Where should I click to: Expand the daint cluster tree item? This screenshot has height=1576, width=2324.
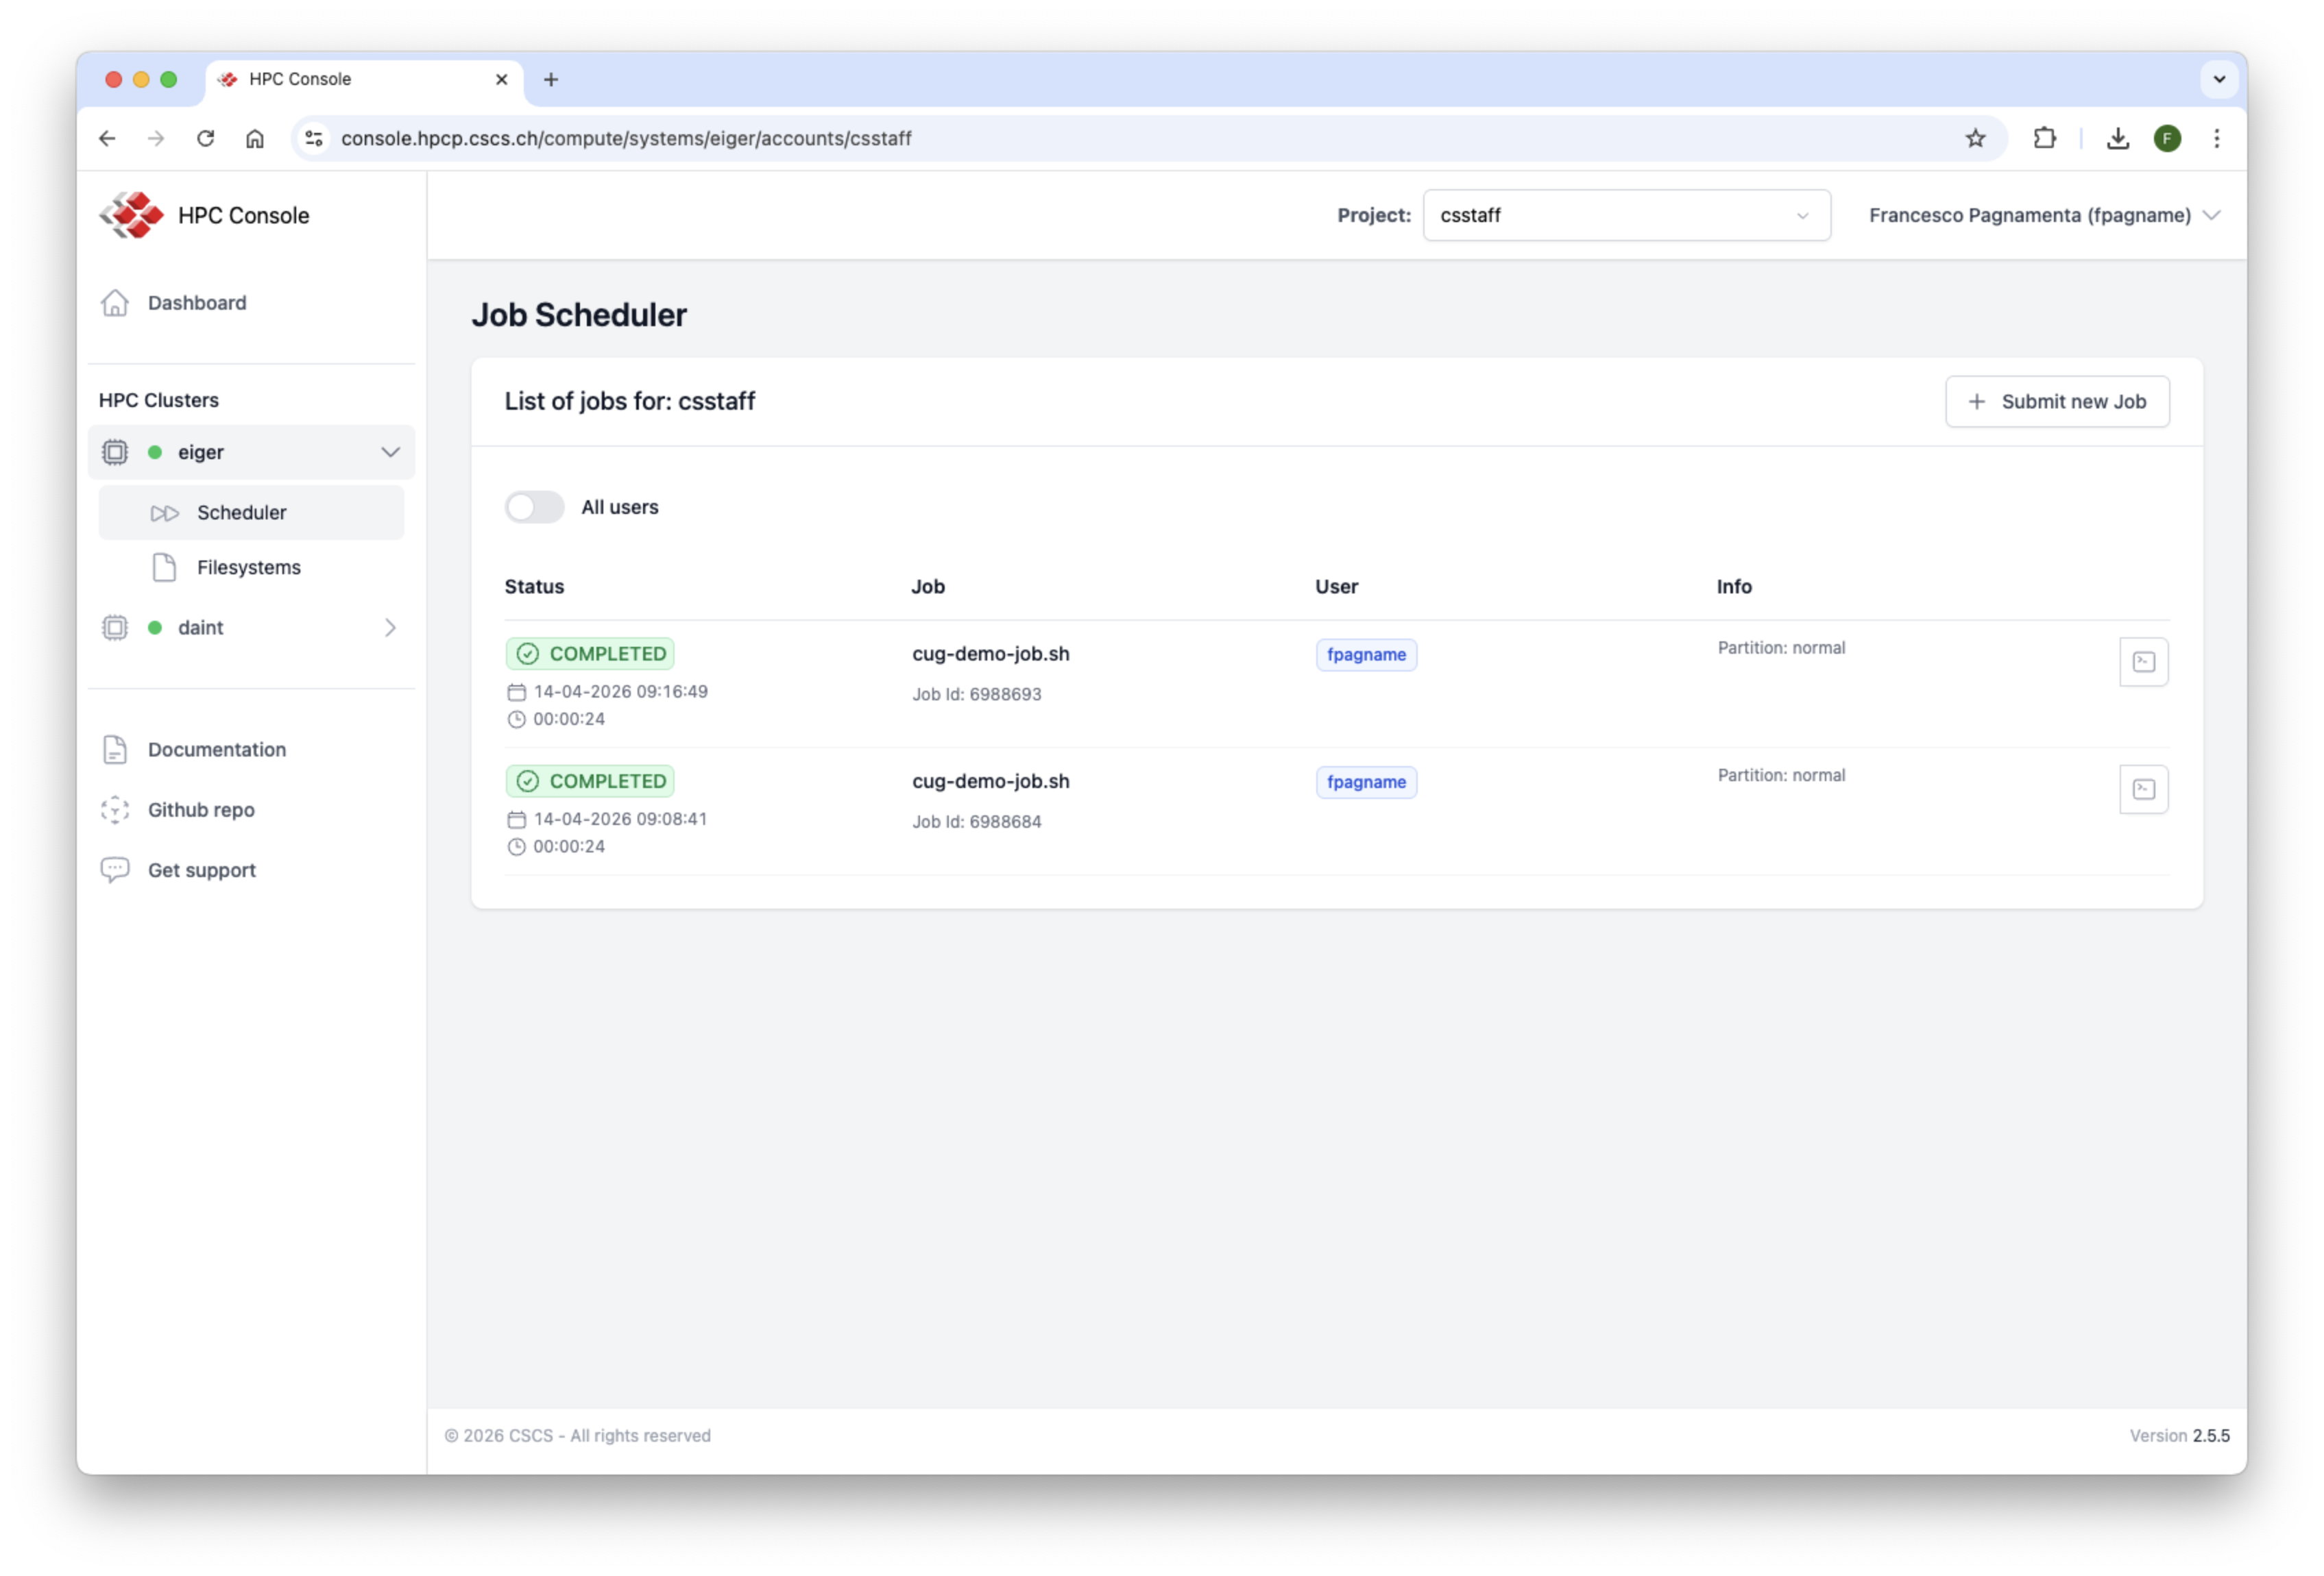click(390, 628)
